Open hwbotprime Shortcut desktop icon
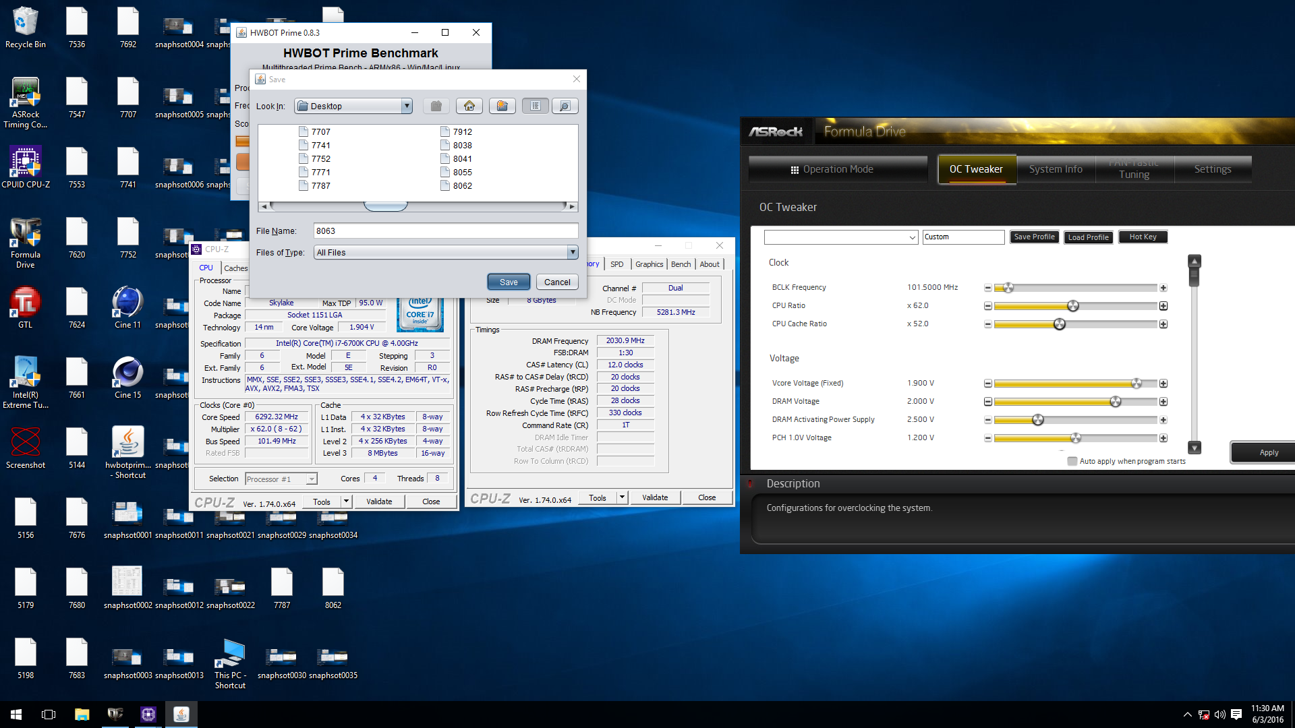The image size is (1295, 728). pyautogui.click(x=128, y=453)
